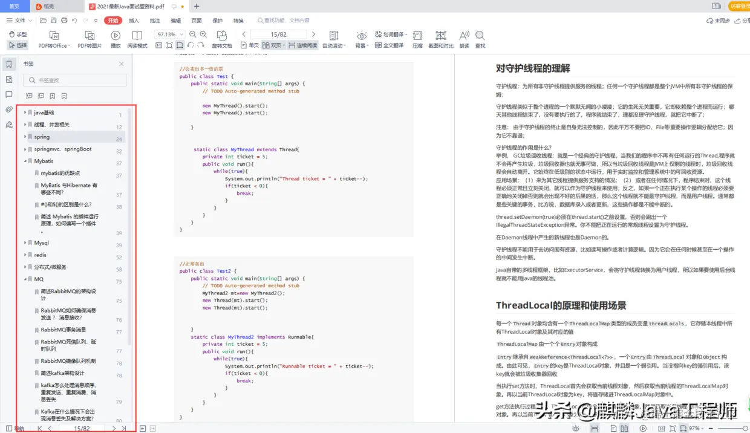Click the 查找功能、文档内容 search box
This screenshot has width=750, height=433.
point(284,21)
